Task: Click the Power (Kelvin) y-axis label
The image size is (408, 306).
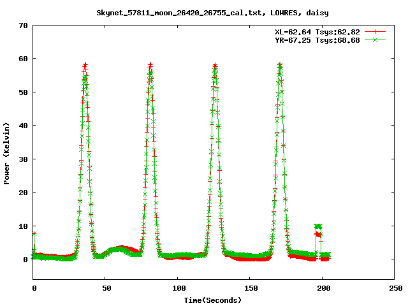Action: (x=6, y=154)
